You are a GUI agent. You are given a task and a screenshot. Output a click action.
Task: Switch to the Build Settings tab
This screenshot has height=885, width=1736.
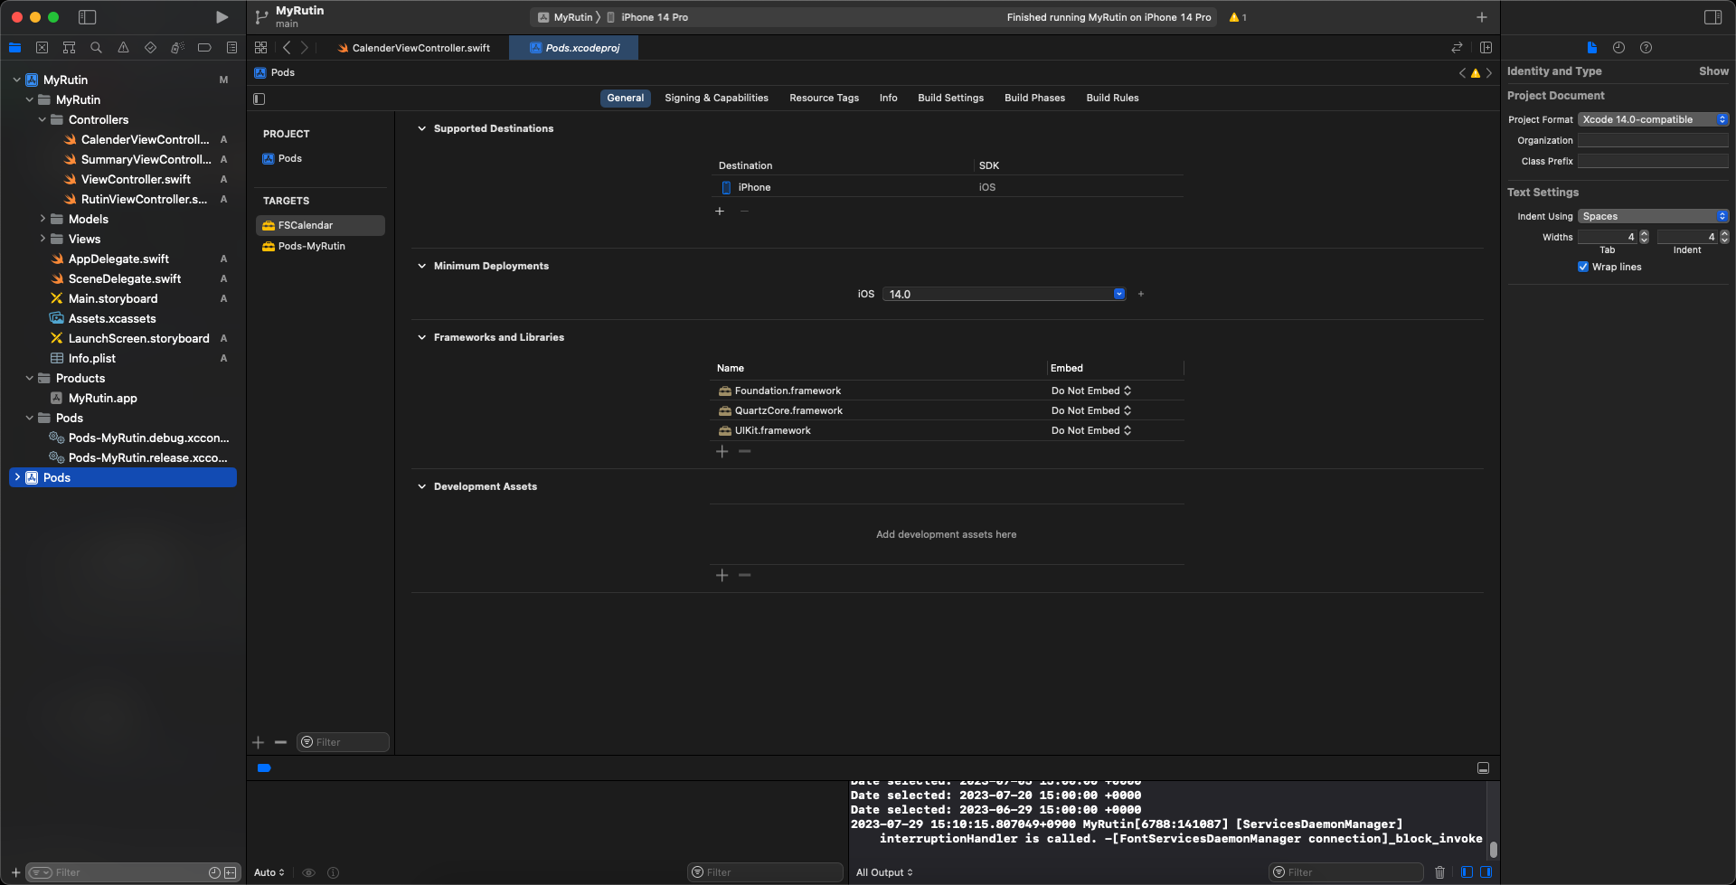tap(950, 98)
